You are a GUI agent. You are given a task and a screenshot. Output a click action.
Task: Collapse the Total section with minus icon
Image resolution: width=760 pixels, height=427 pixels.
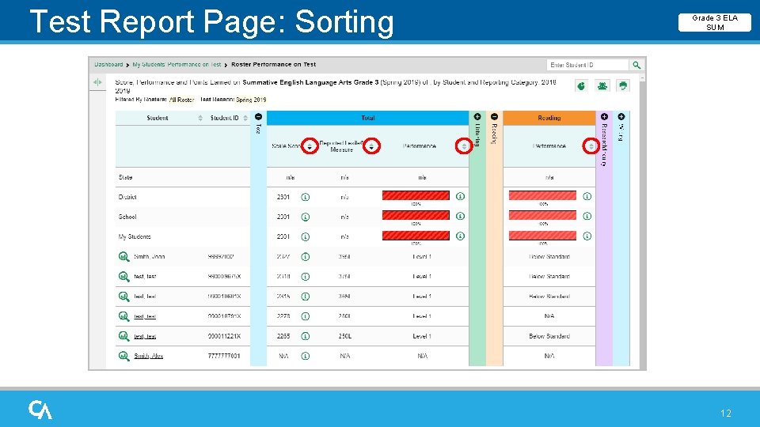coord(258,117)
